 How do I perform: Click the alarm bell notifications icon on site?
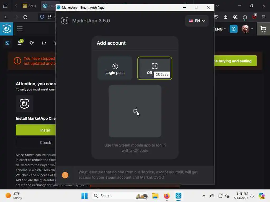(32, 43)
